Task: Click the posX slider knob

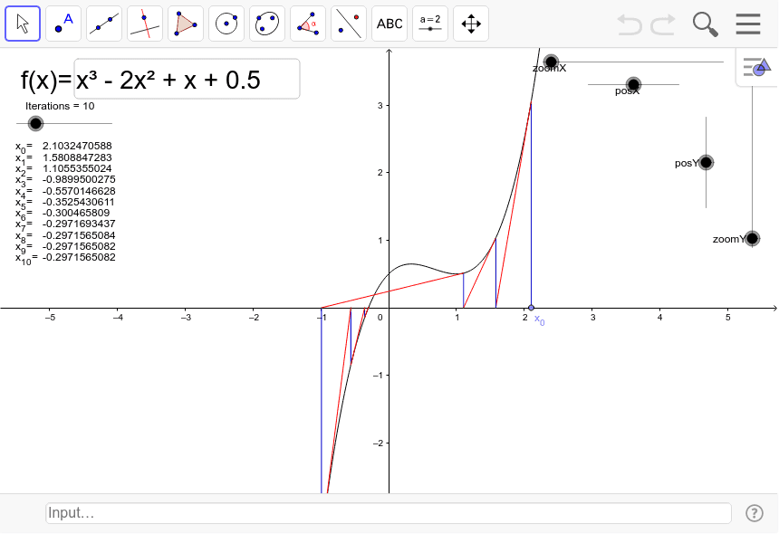Action: 633,84
